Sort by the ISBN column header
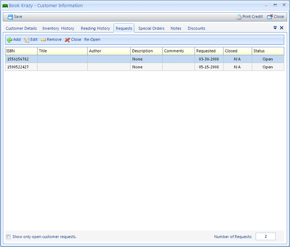The width and height of the screenshot is (290, 247). [21, 51]
